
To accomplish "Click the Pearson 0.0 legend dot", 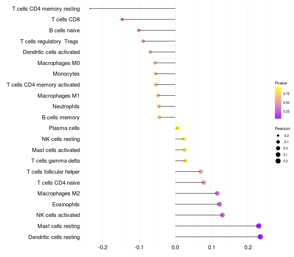I will click(x=278, y=148).
